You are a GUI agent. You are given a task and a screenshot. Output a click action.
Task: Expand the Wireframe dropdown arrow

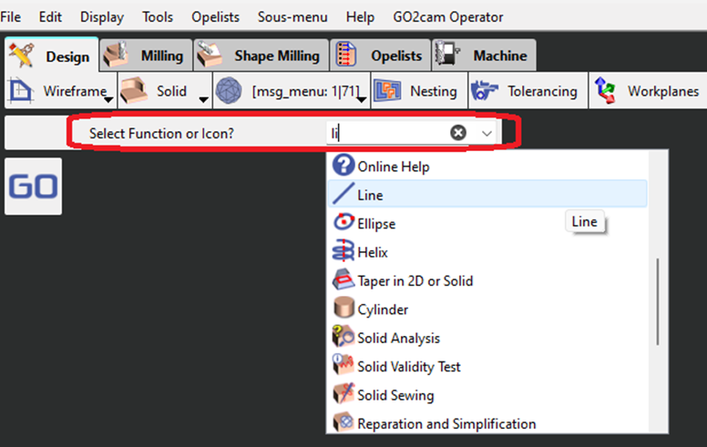click(108, 98)
